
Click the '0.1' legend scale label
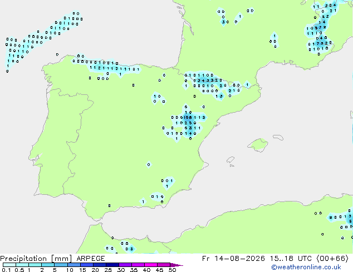click(x=6, y=270)
